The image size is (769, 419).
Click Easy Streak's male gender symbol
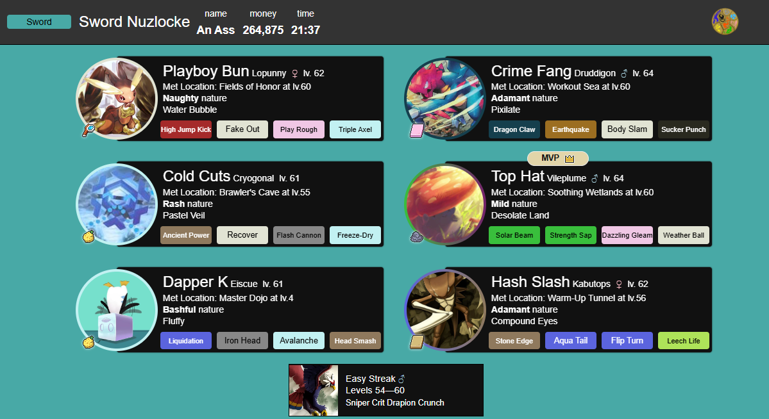pyautogui.click(x=401, y=379)
